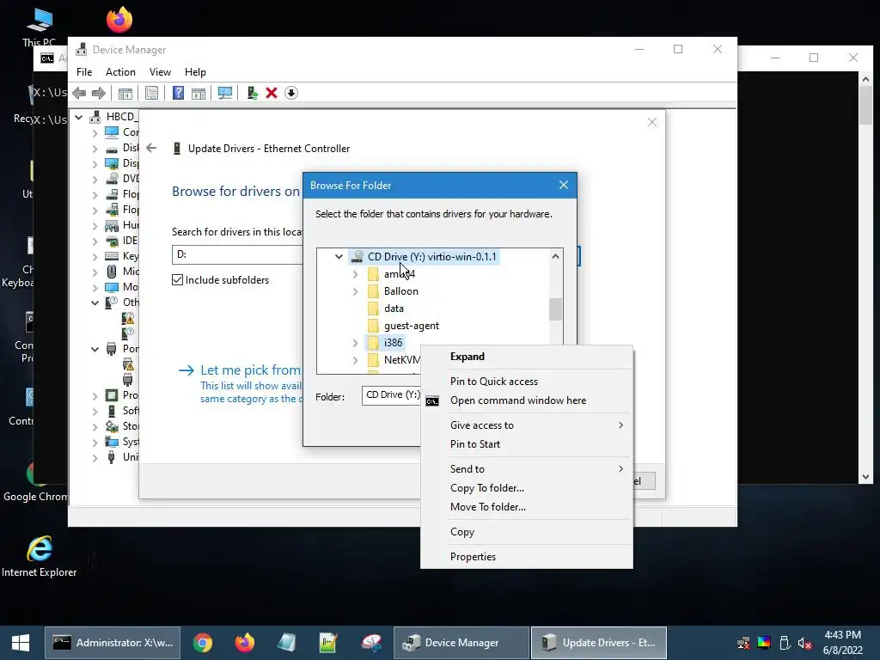The image size is (880, 660).
Task: Expand the NetKVM folder chevron
Action: pos(355,360)
